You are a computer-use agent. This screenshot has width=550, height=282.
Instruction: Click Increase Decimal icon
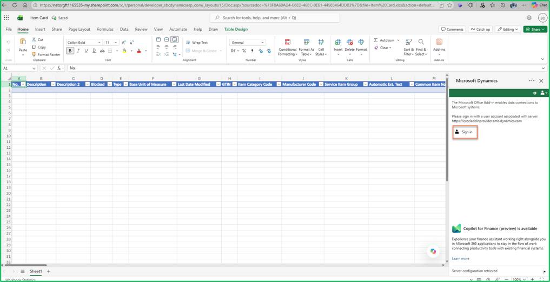(x=261, y=51)
